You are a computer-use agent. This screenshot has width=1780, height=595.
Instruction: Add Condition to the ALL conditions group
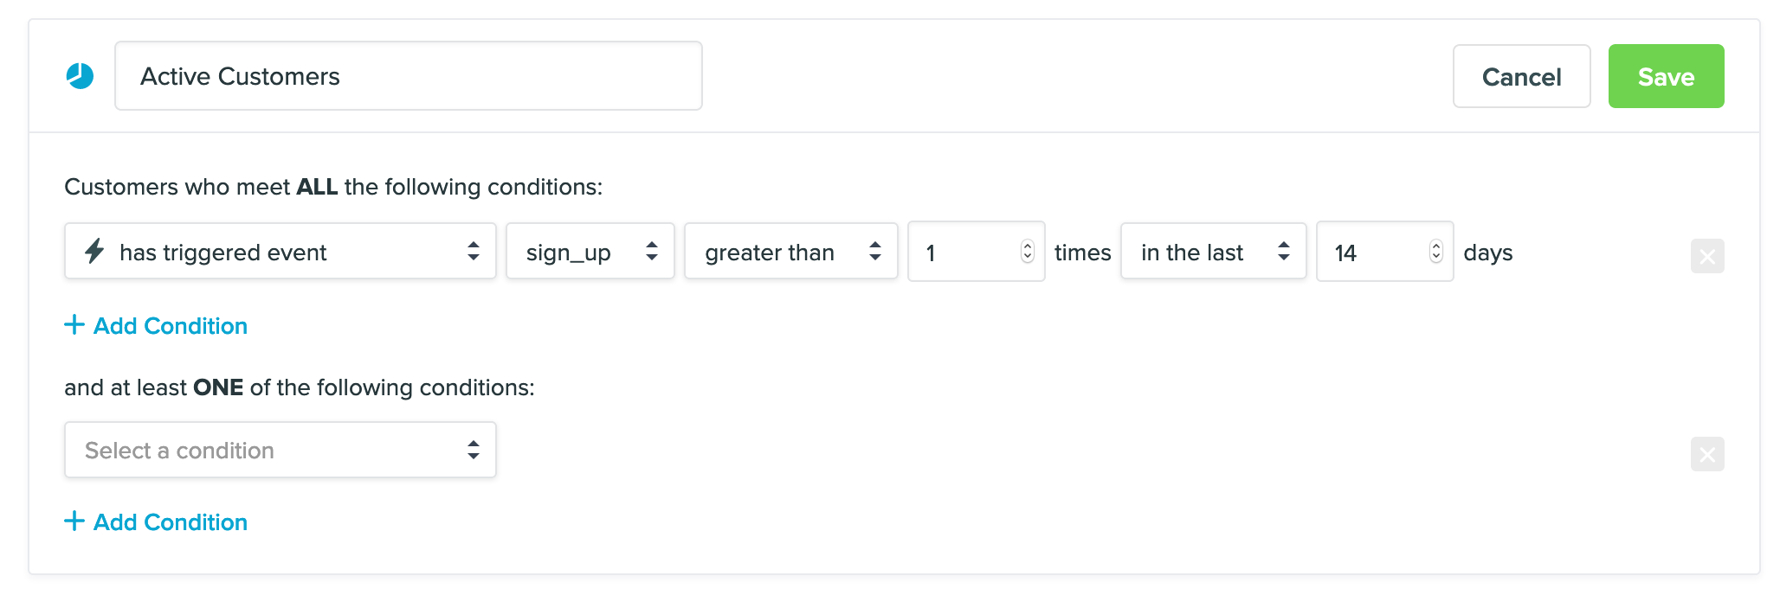click(170, 326)
